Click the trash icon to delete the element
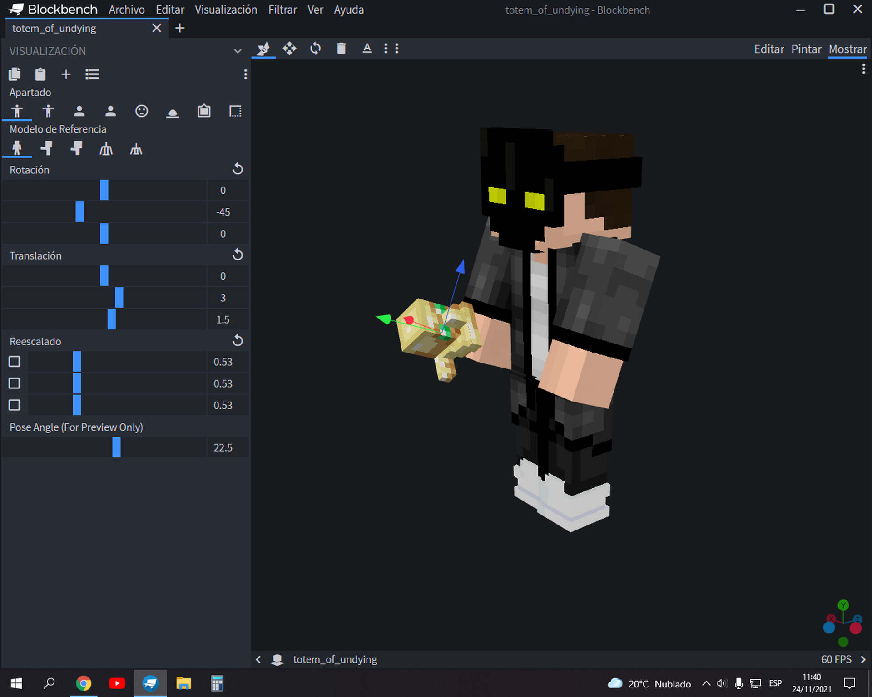The height and width of the screenshot is (697, 872). [341, 49]
